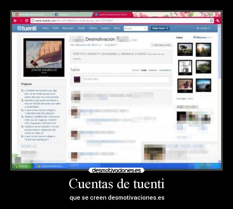Filter the Tablón by Estados
The height and width of the screenshot is (209, 233).
(x=153, y=70)
